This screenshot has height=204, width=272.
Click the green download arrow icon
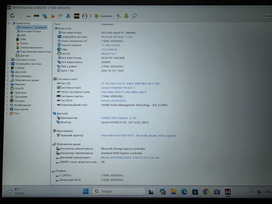pyautogui.click(x=126, y=16)
